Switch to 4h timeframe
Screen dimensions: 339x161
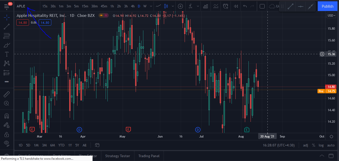pos(133,6)
